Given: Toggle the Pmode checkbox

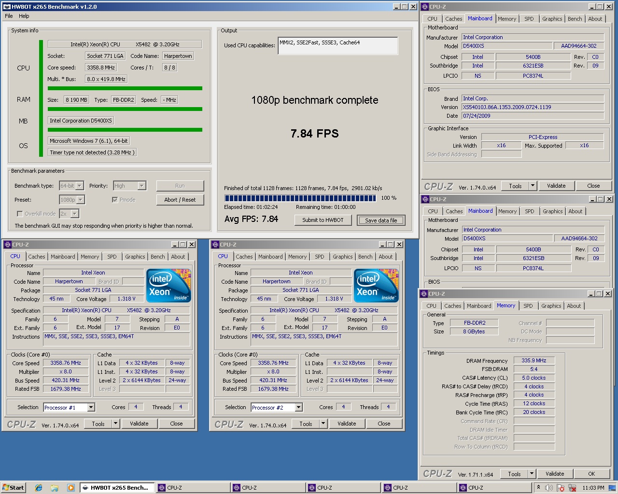Looking at the screenshot, I should pos(115,200).
